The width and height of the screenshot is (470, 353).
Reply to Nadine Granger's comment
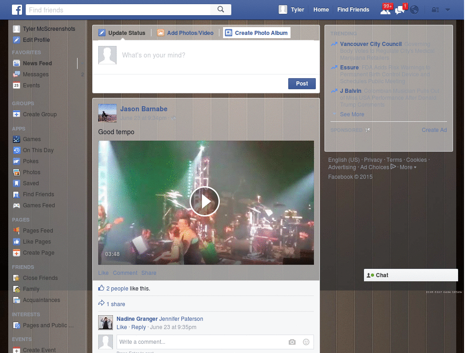(x=139, y=327)
